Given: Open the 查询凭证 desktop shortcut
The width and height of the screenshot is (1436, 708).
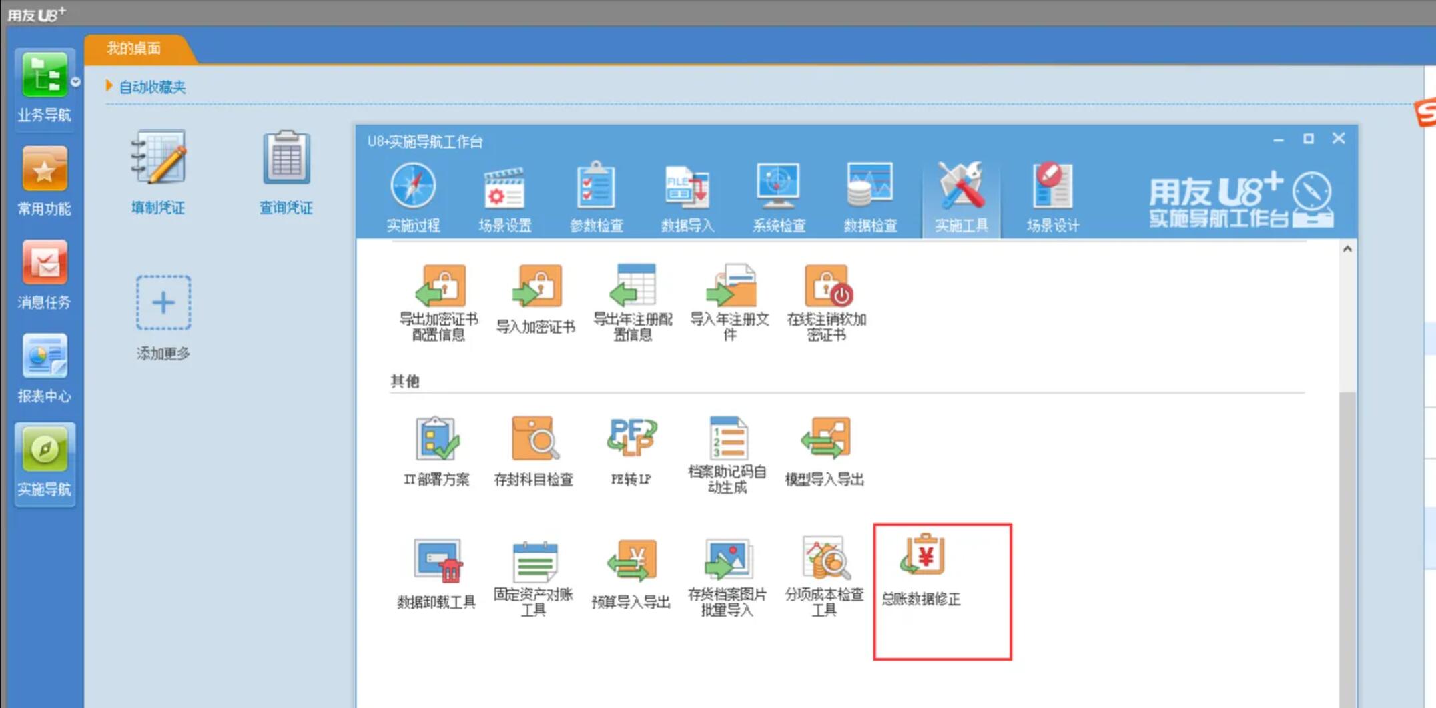Looking at the screenshot, I should point(286,172).
